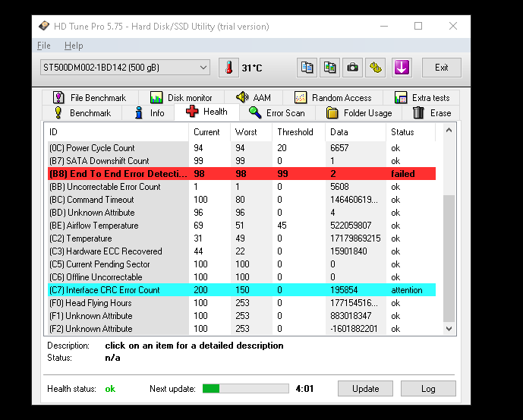Image resolution: width=523 pixels, height=420 pixels.
Task: Click the Extra tests icon
Action: 401,97
